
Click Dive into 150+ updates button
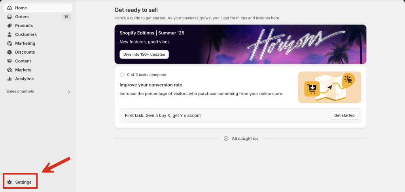[144, 55]
